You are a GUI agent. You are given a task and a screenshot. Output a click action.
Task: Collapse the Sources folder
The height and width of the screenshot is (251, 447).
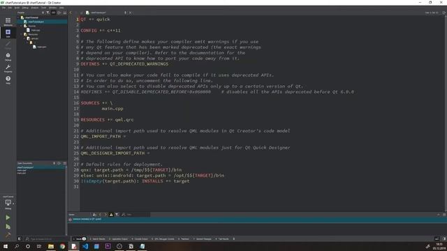[22, 26]
